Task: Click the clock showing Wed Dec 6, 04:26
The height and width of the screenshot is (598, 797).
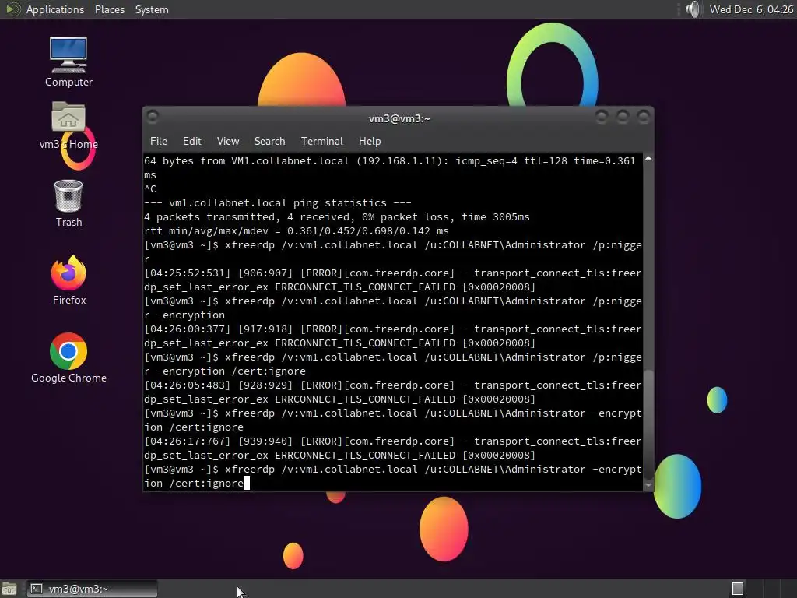Action: pos(751,9)
